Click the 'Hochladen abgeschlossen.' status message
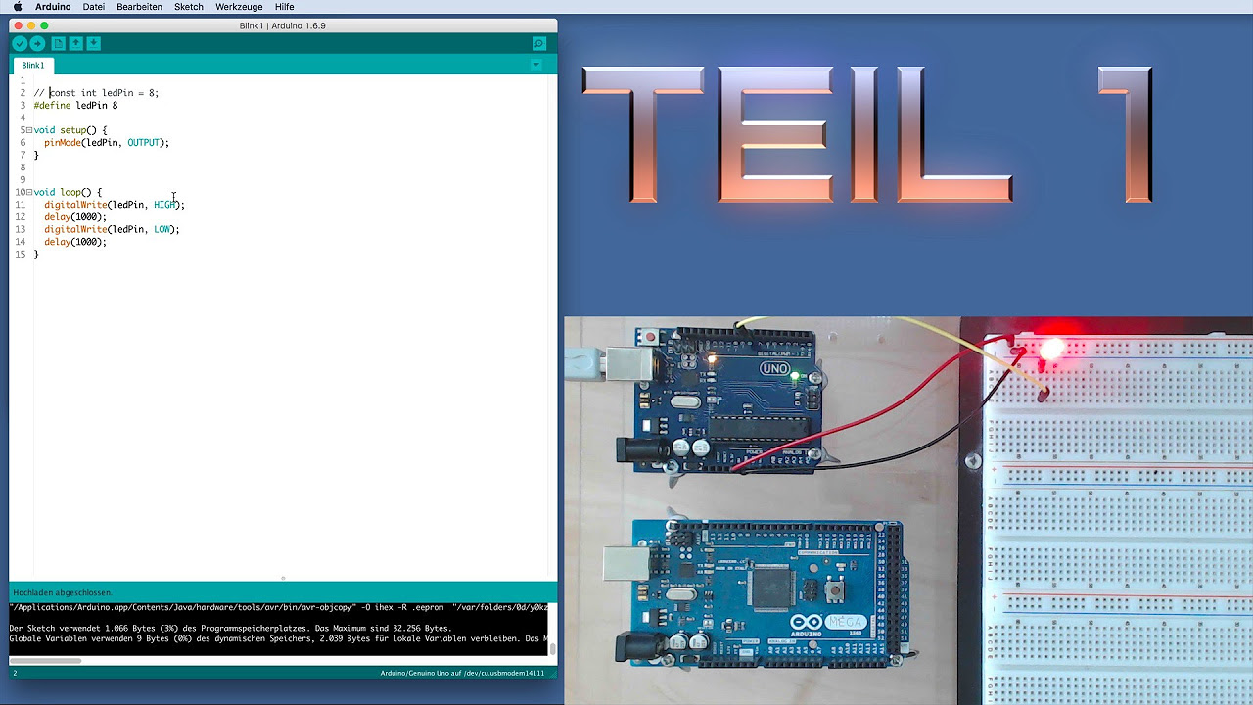Image resolution: width=1253 pixels, height=705 pixels. click(x=63, y=592)
